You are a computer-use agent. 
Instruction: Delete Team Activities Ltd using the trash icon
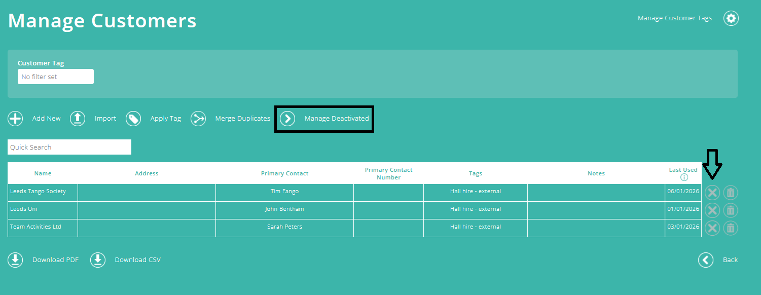coord(730,228)
